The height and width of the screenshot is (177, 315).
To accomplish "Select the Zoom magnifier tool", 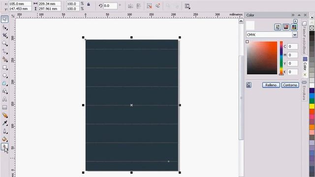I will point(5,44).
